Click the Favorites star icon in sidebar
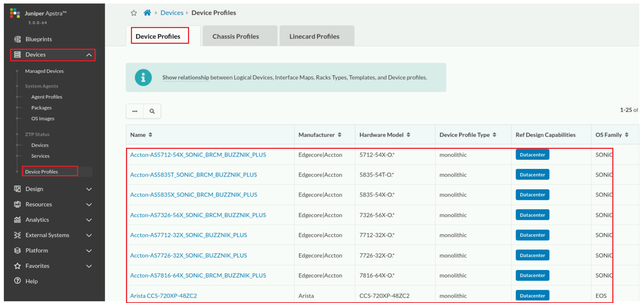 [x=17, y=266]
